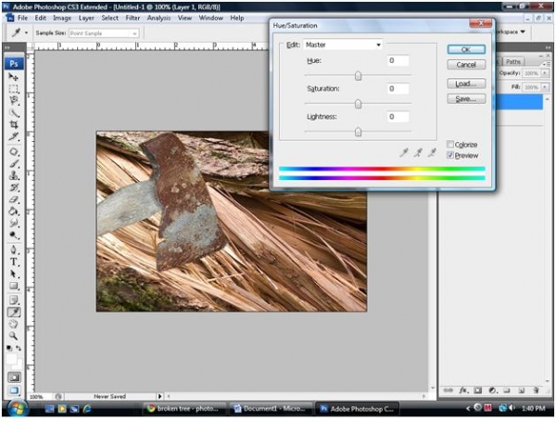
Task: Open Windows Start button
Action: click(x=16, y=408)
